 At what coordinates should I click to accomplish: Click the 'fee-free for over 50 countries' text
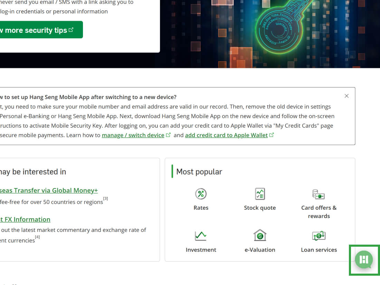[x=51, y=202]
